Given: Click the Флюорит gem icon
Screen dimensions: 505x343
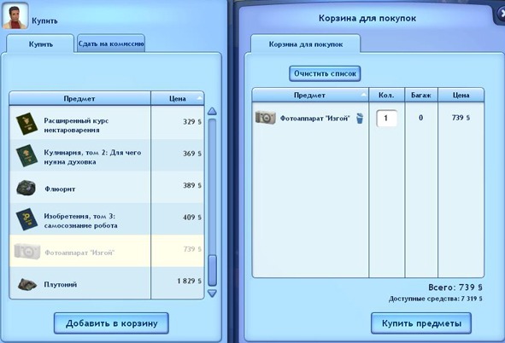Looking at the screenshot, I should point(26,188).
